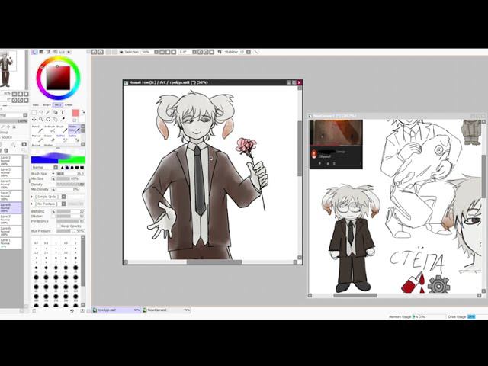Viewport: 488px width, 366px height.
Task: Choose the Pencil brush tool
Action: (x=36, y=129)
